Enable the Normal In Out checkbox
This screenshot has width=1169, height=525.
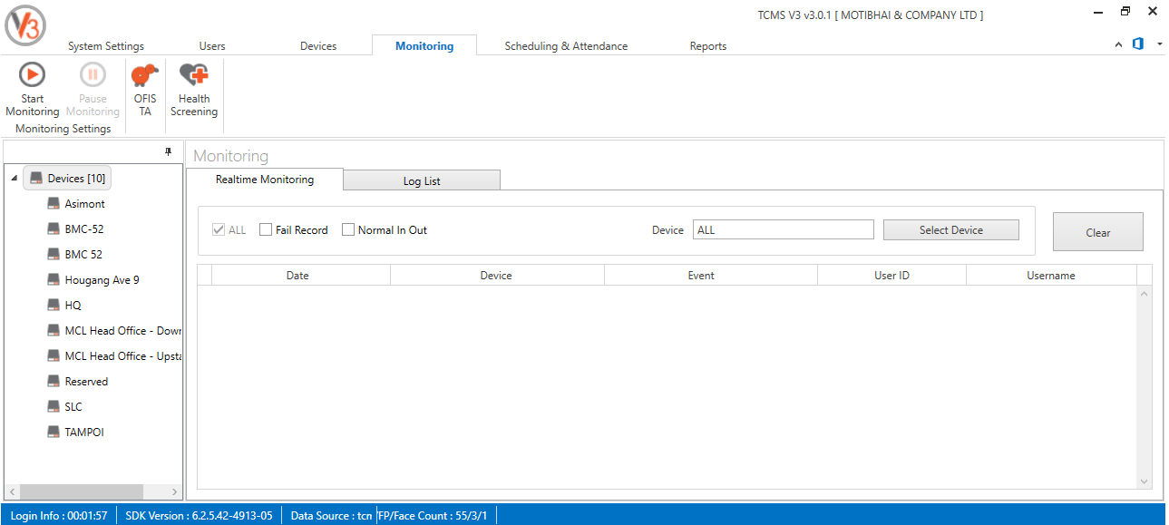[348, 230]
